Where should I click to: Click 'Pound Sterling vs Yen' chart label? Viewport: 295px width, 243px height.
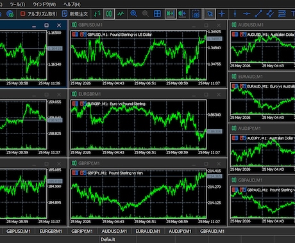point(126,173)
